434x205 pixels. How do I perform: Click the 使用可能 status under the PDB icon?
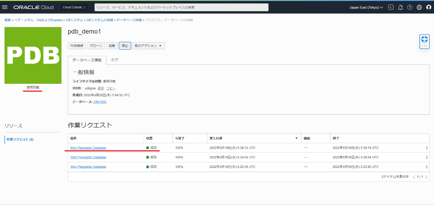(x=33, y=88)
